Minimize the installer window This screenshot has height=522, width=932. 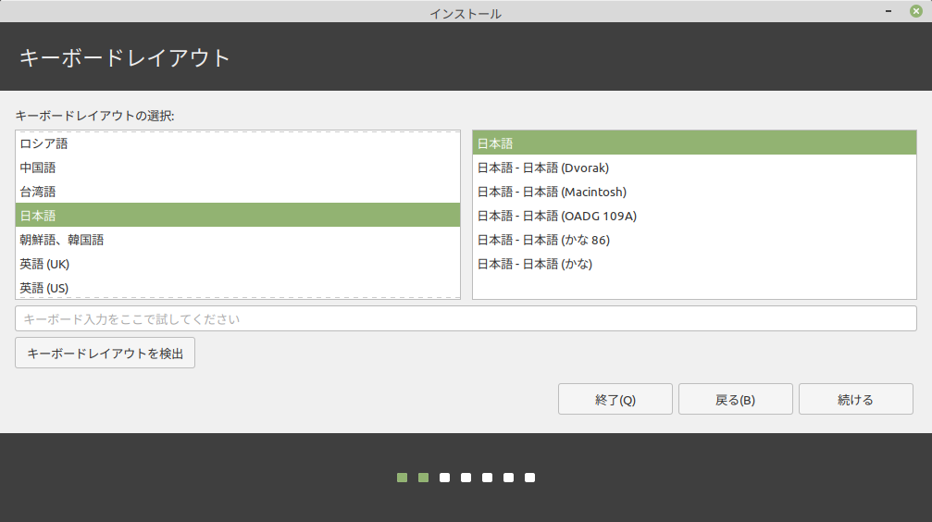point(888,11)
